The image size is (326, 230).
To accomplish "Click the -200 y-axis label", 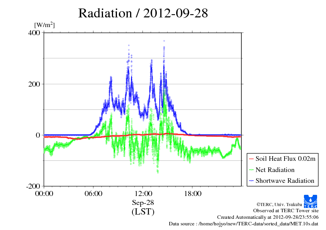I will (x=33, y=186).
